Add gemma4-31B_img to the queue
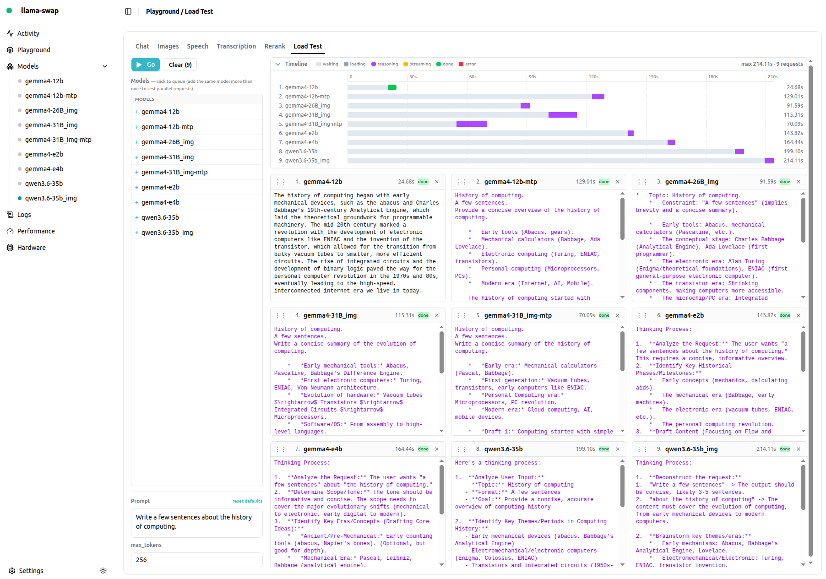The width and height of the screenshot is (826, 579). [197, 157]
